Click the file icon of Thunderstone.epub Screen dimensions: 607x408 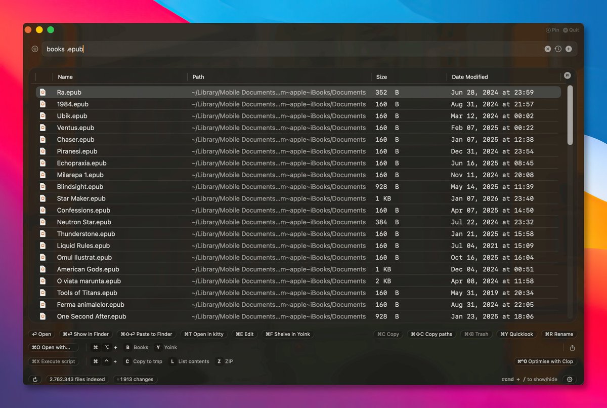(43, 234)
